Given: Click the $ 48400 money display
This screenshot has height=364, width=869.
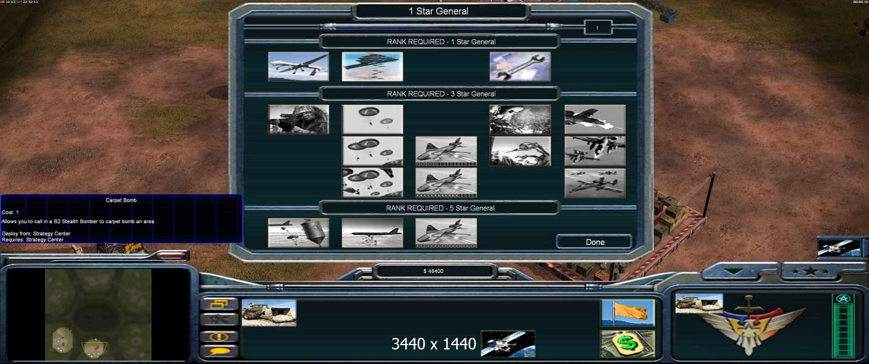Looking at the screenshot, I should (x=434, y=271).
